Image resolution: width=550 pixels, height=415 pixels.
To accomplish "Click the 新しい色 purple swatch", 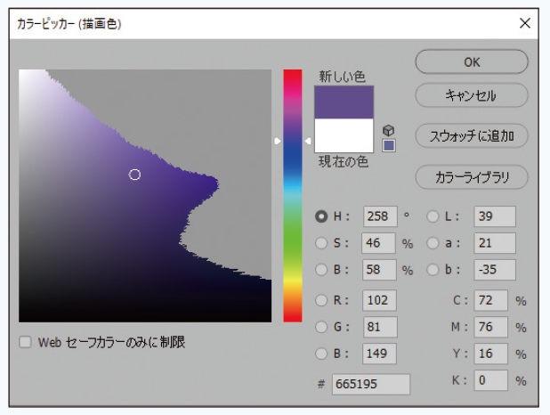I will point(344,102).
